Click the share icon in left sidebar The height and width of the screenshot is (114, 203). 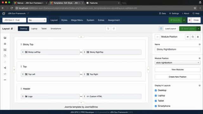coord(5,68)
